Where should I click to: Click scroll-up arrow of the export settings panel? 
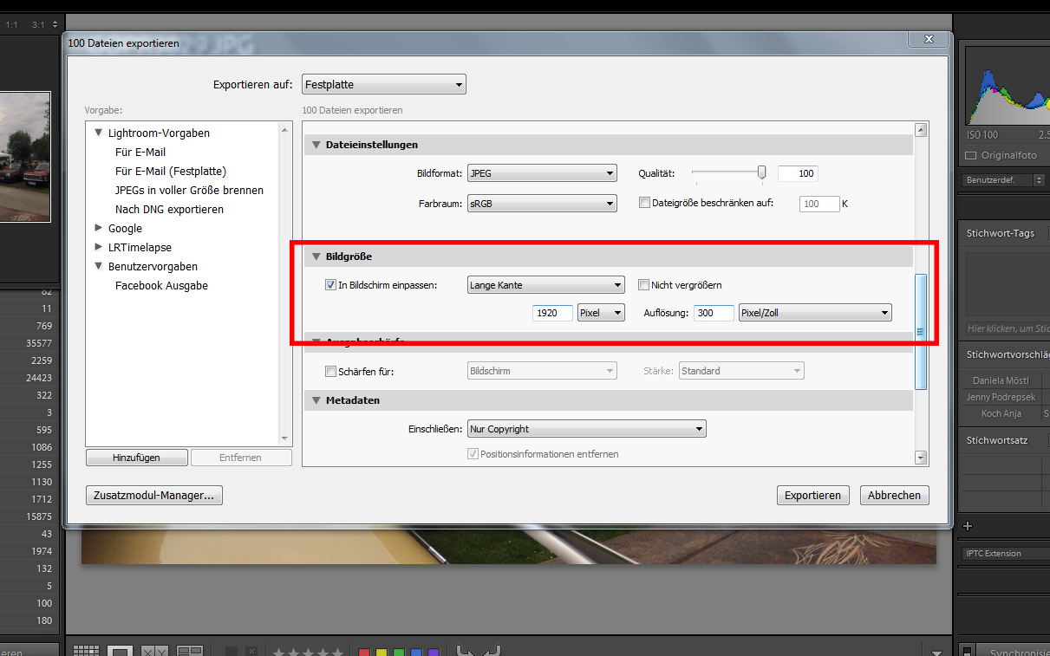coord(921,130)
